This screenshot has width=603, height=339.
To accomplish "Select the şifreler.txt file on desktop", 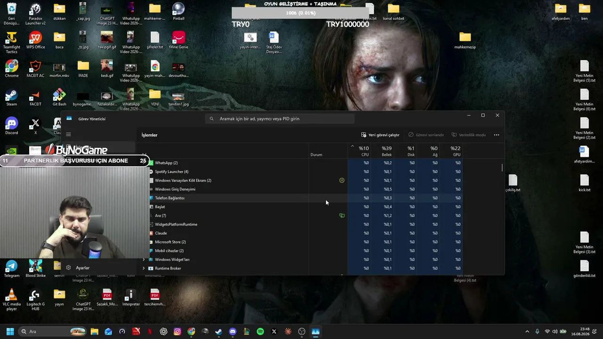I will point(155,40).
